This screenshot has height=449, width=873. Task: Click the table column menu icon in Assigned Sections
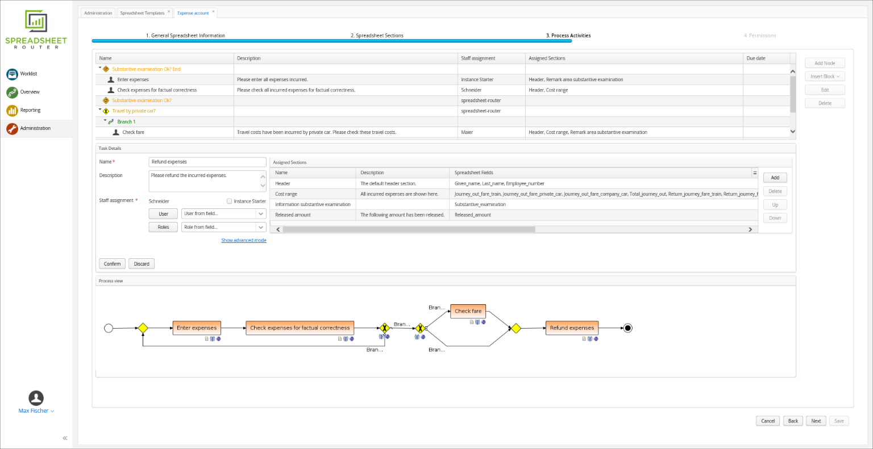[755, 173]
